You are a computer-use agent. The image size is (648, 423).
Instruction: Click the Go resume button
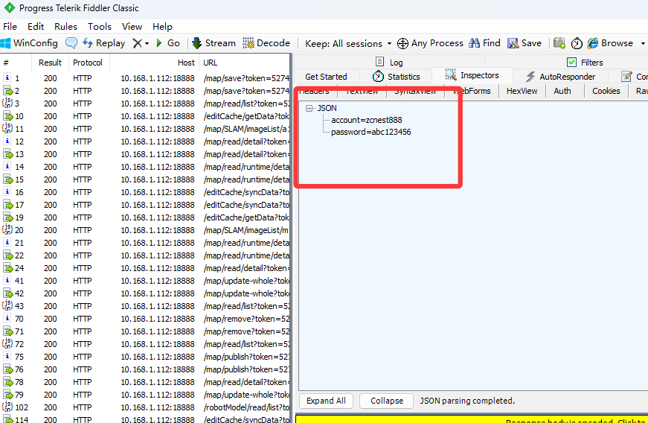(x=168, y=43)
